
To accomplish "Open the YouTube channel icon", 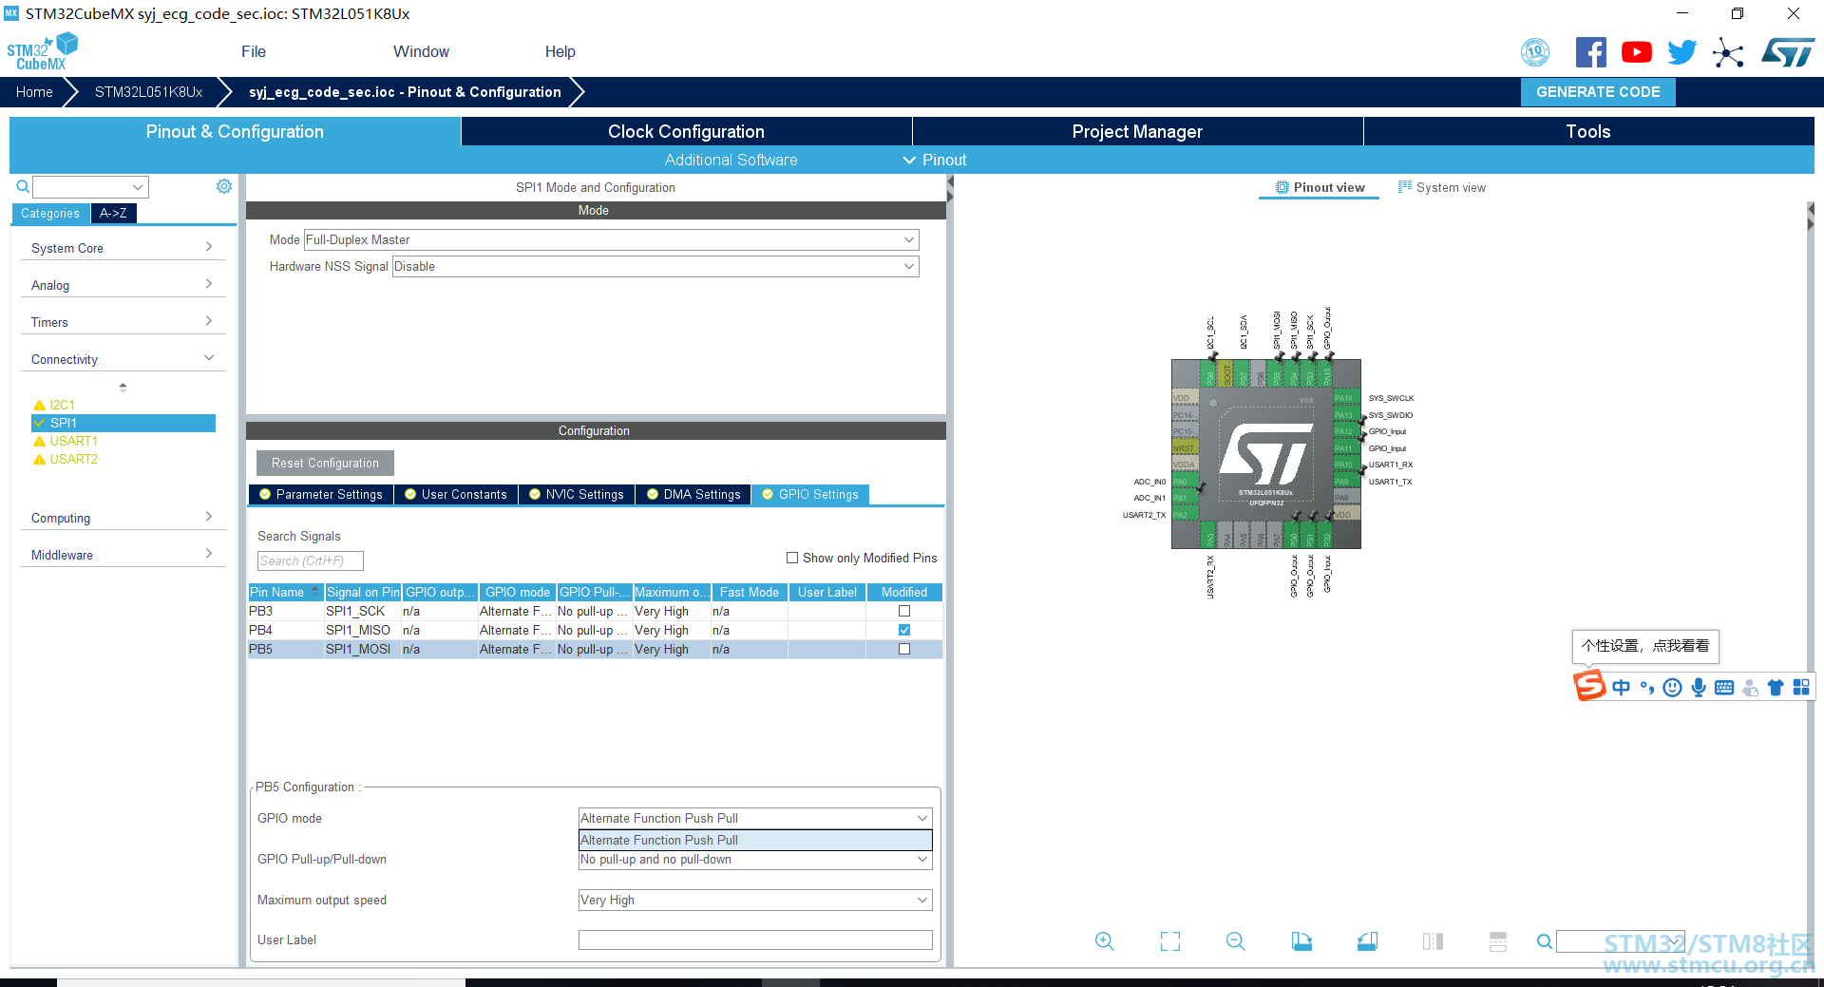I will pyautogui.click(x=1636, y=52).
